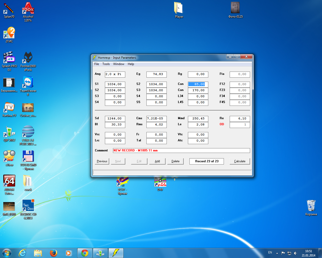Screen dimensions: 322x258
Task: Open the sView desktop shortcut
Action: (x=9, y=158)
